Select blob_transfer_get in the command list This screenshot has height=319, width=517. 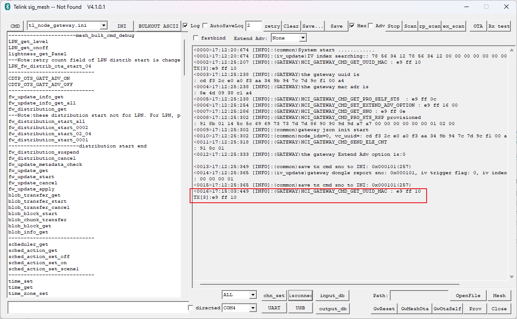pyautogui.click(x=34, y=195)
